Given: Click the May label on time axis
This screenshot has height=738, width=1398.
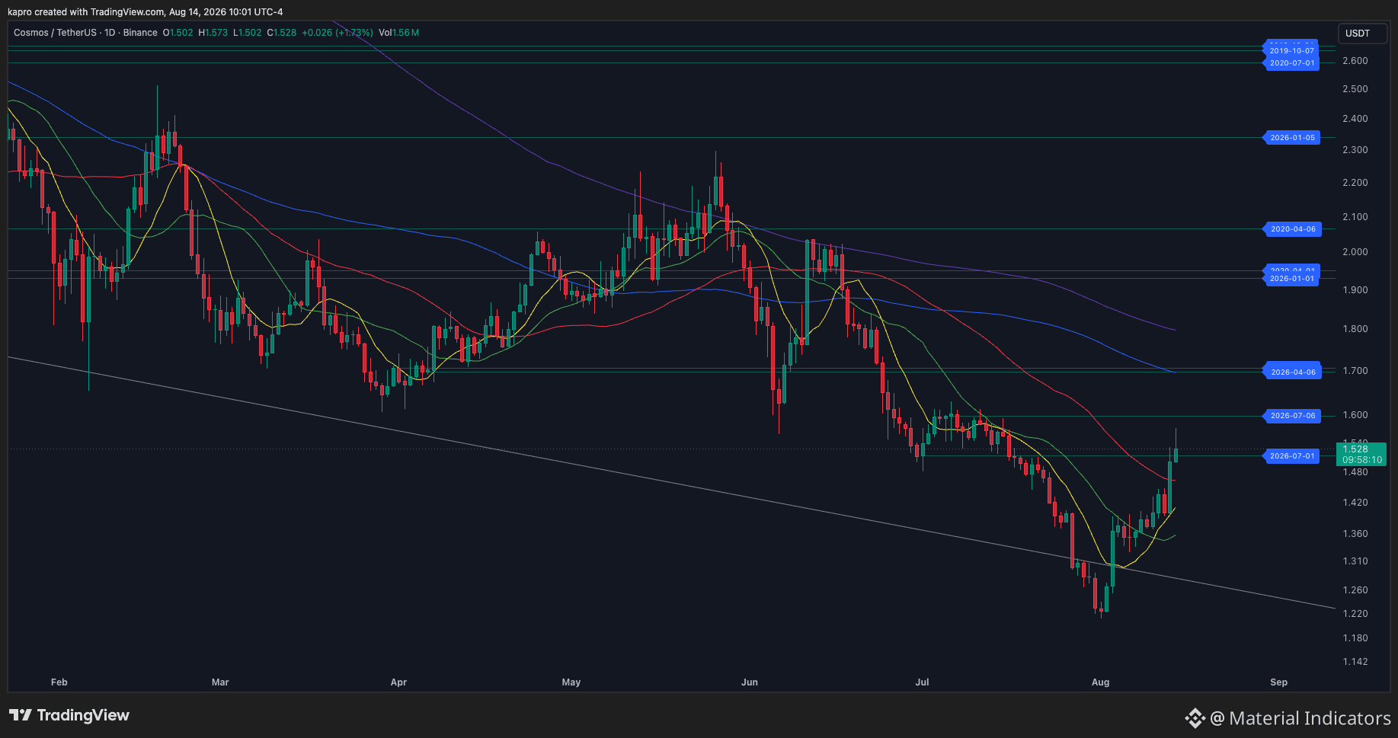Looking at the screenshot, I should 571,682.
